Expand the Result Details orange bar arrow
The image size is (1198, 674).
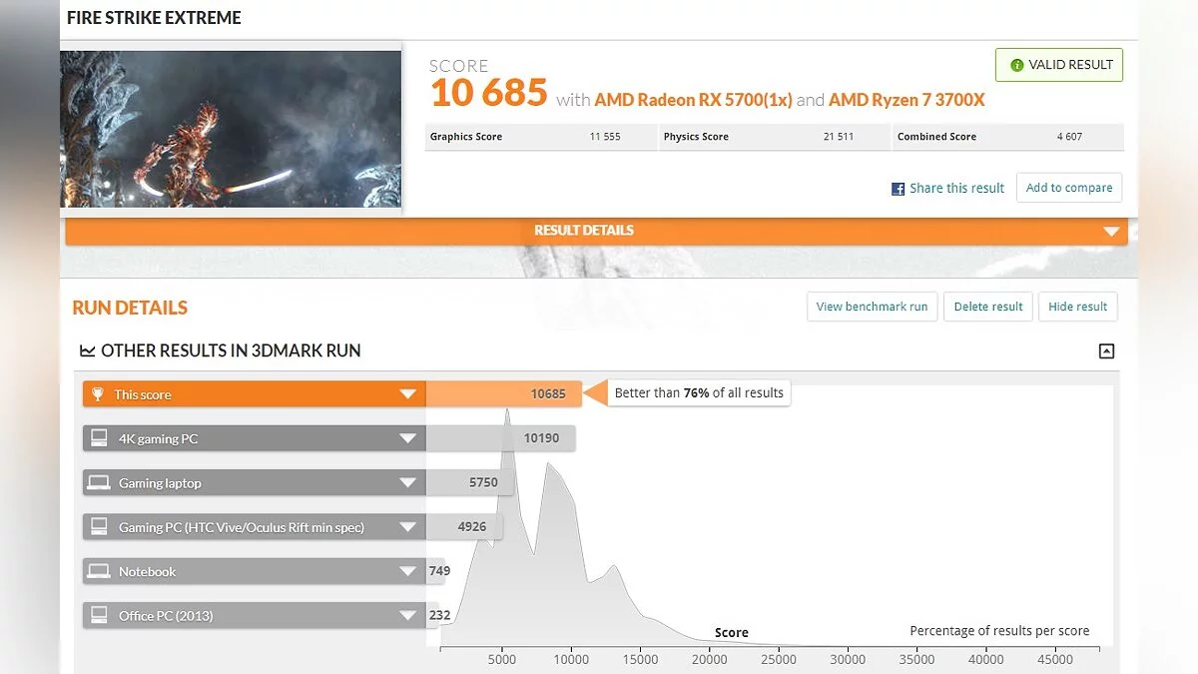1111,232
